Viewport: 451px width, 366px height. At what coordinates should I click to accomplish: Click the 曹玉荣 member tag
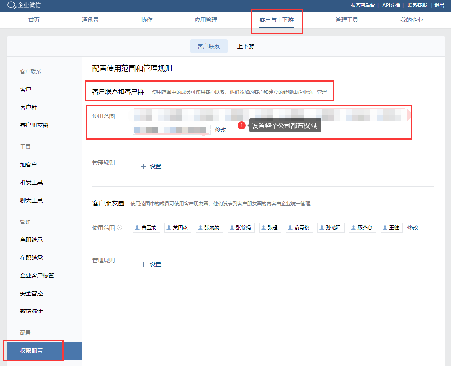(146, 228)
